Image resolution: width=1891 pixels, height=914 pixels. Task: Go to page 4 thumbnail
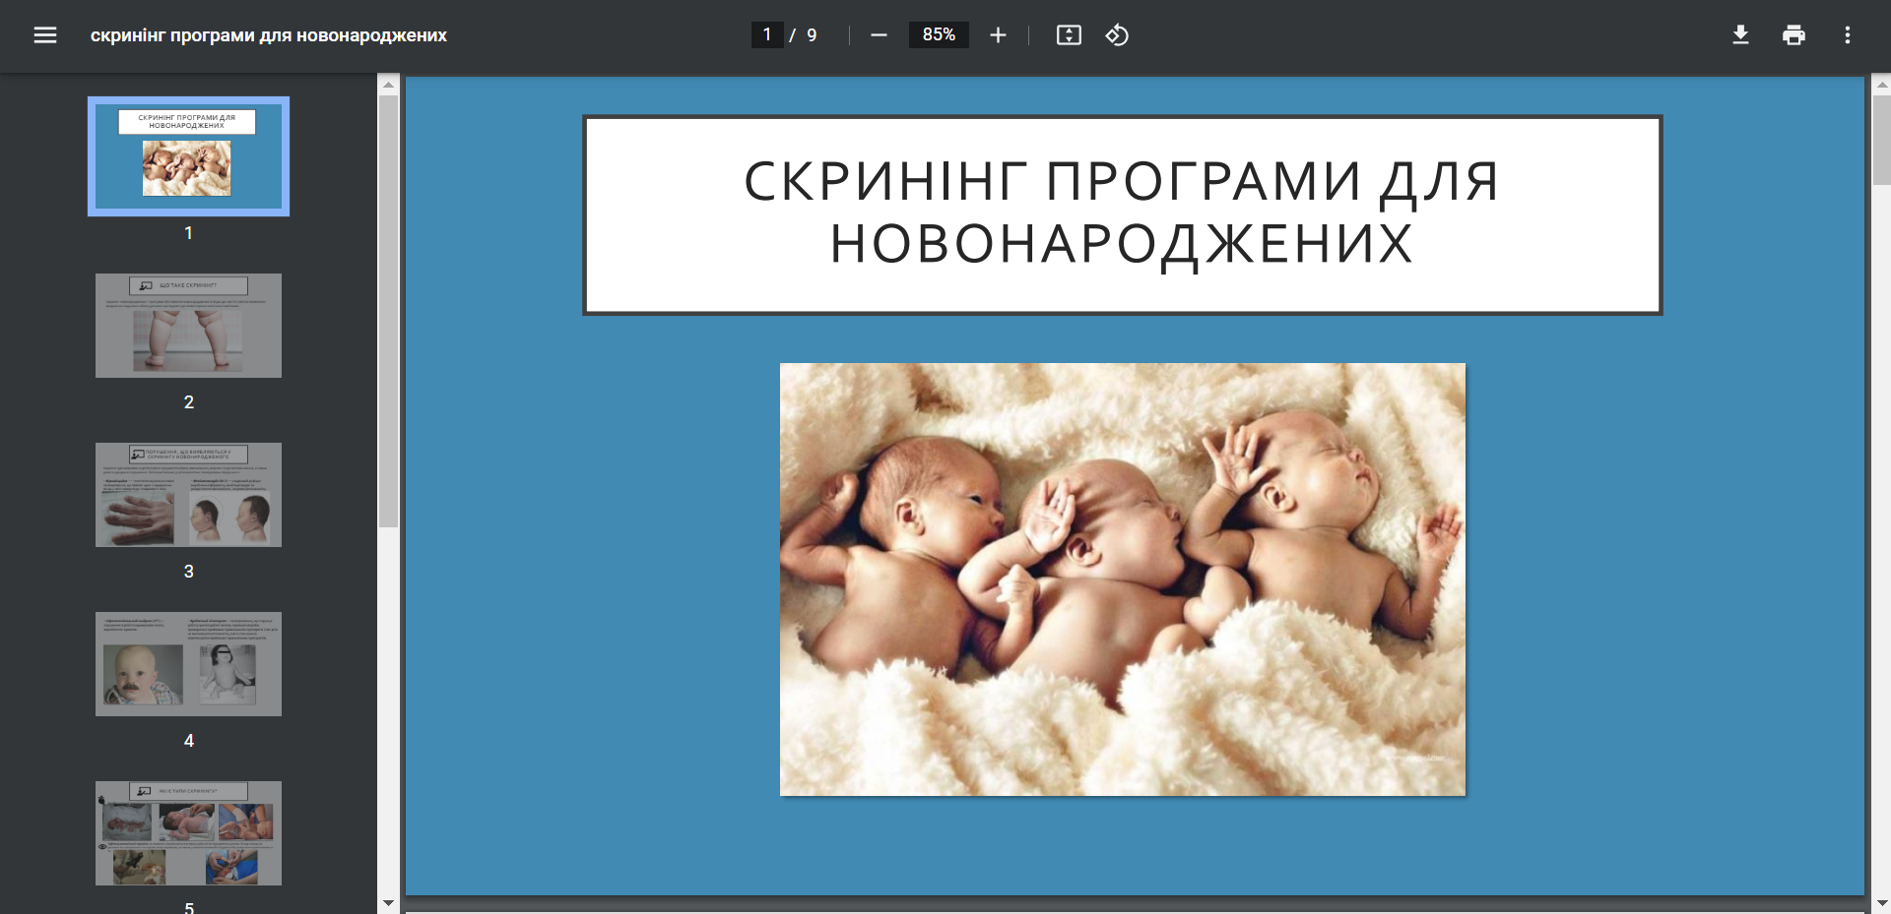tap(188, 664)
